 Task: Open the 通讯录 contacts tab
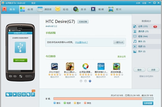click(x=45, y=9)
